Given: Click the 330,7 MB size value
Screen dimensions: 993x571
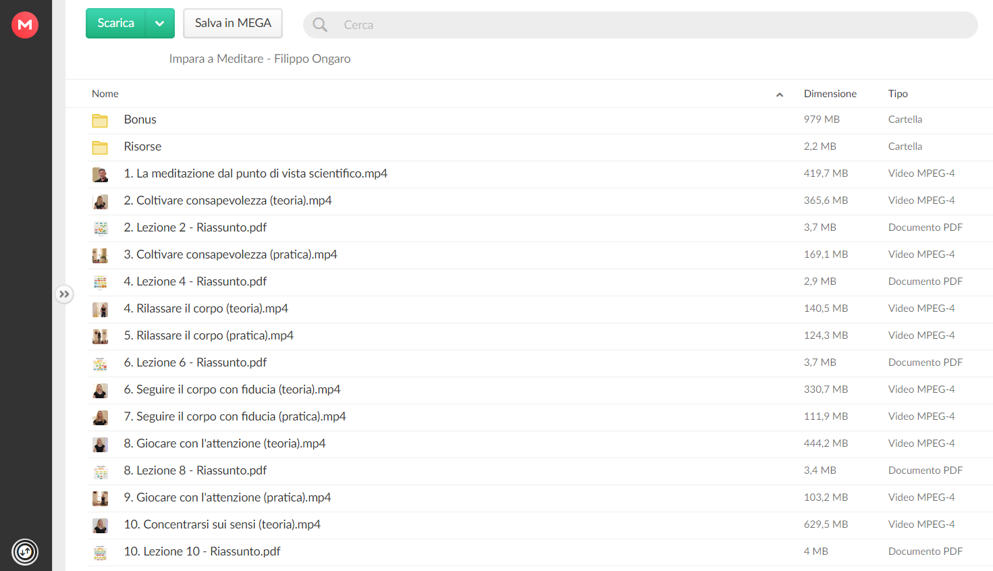Looking at the screenshot, I should pyautogui.click(x=826, y=389).
